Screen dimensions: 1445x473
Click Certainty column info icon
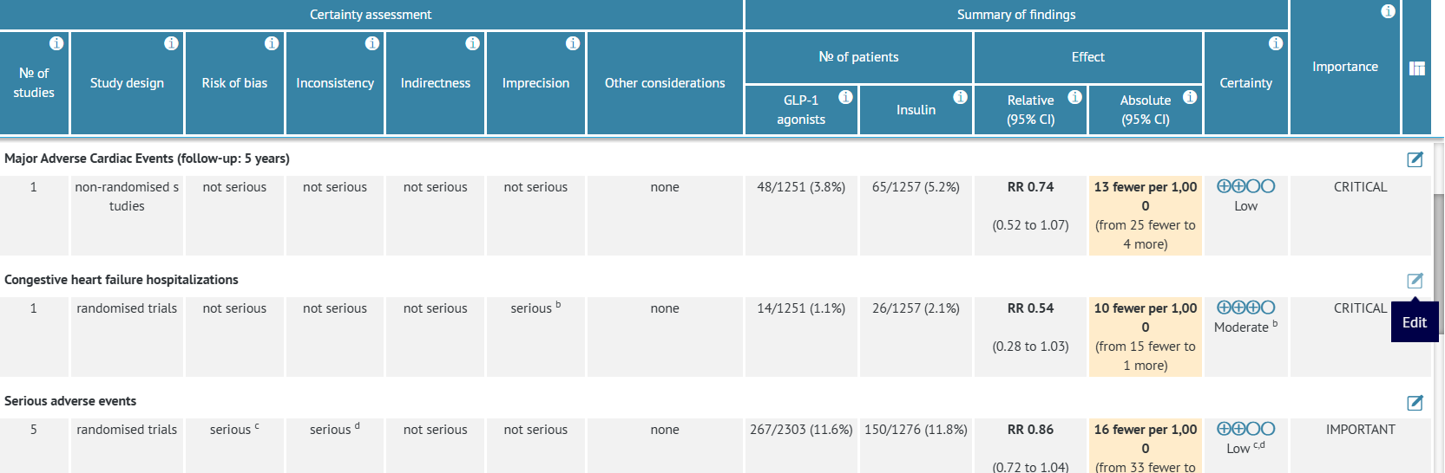1276,43
